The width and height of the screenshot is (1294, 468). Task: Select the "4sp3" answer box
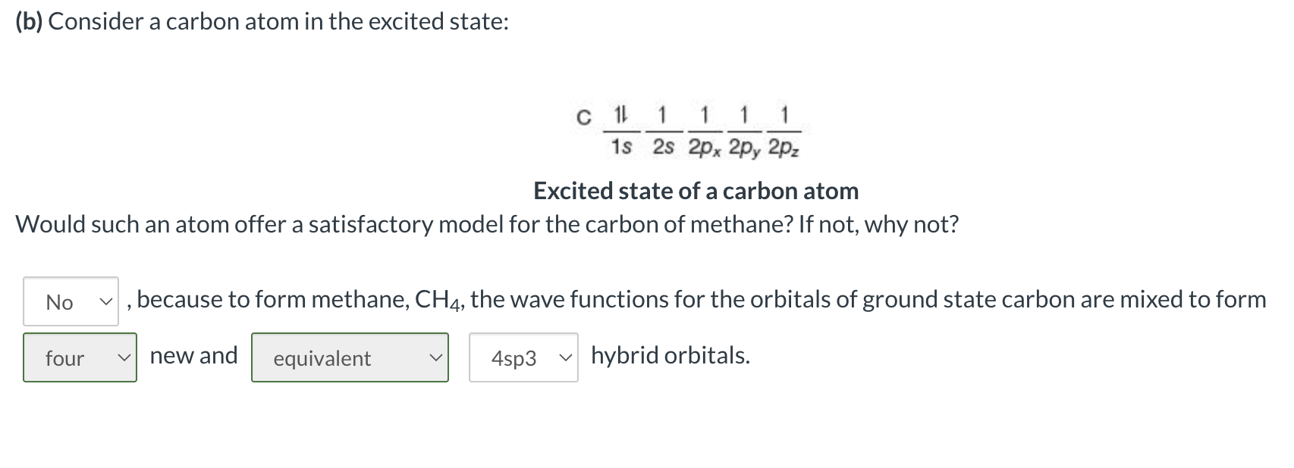point(514,357)
